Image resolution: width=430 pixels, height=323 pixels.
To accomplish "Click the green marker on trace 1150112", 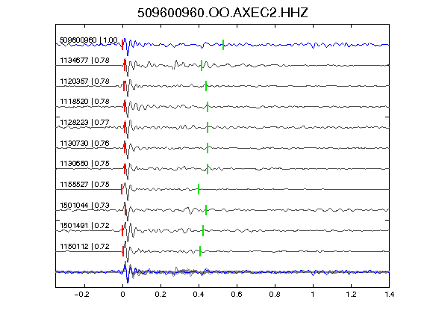I will tap(200, 251).
